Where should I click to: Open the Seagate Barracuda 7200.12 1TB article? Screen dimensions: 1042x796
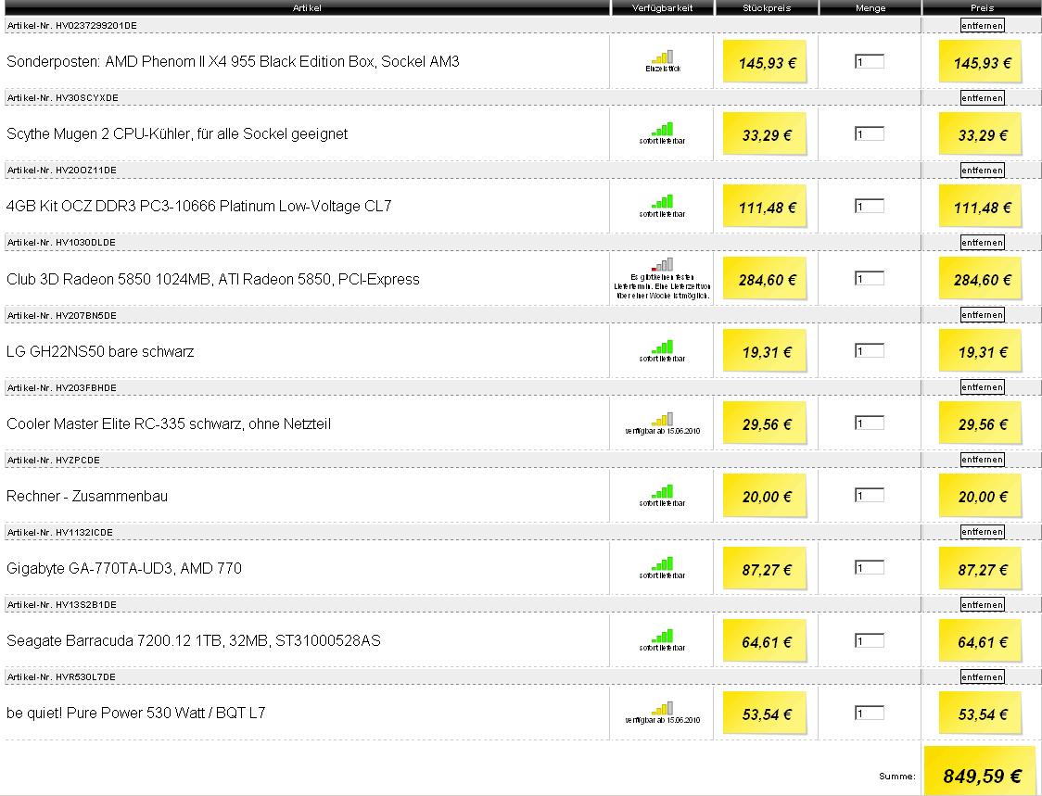click(194, 641)
